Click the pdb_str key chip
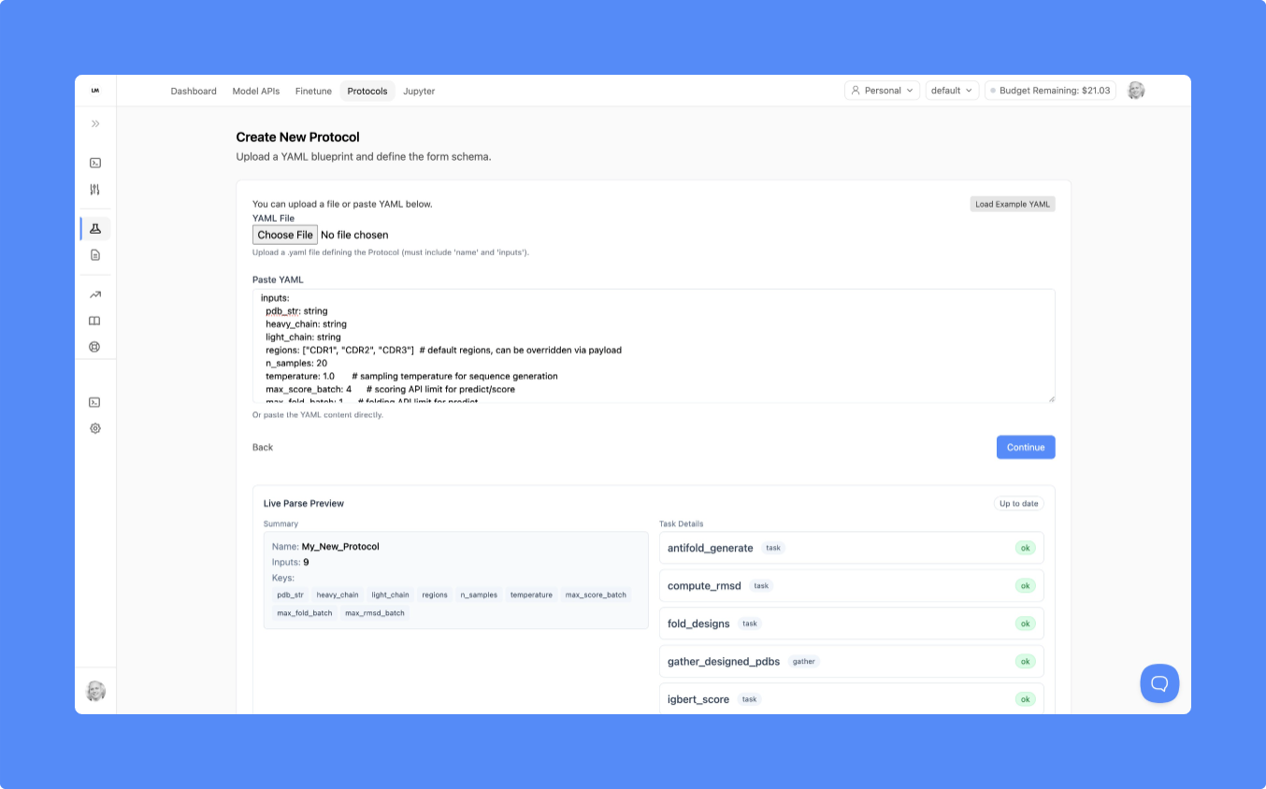The width and height of the screenshot is (1266, 789). tap(290, 595)
